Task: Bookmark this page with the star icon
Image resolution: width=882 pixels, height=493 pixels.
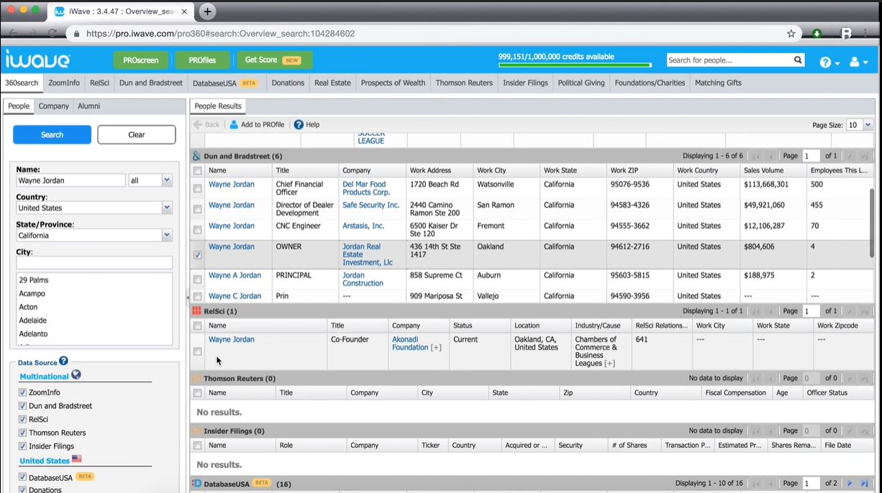Action: tap(791, 34)
